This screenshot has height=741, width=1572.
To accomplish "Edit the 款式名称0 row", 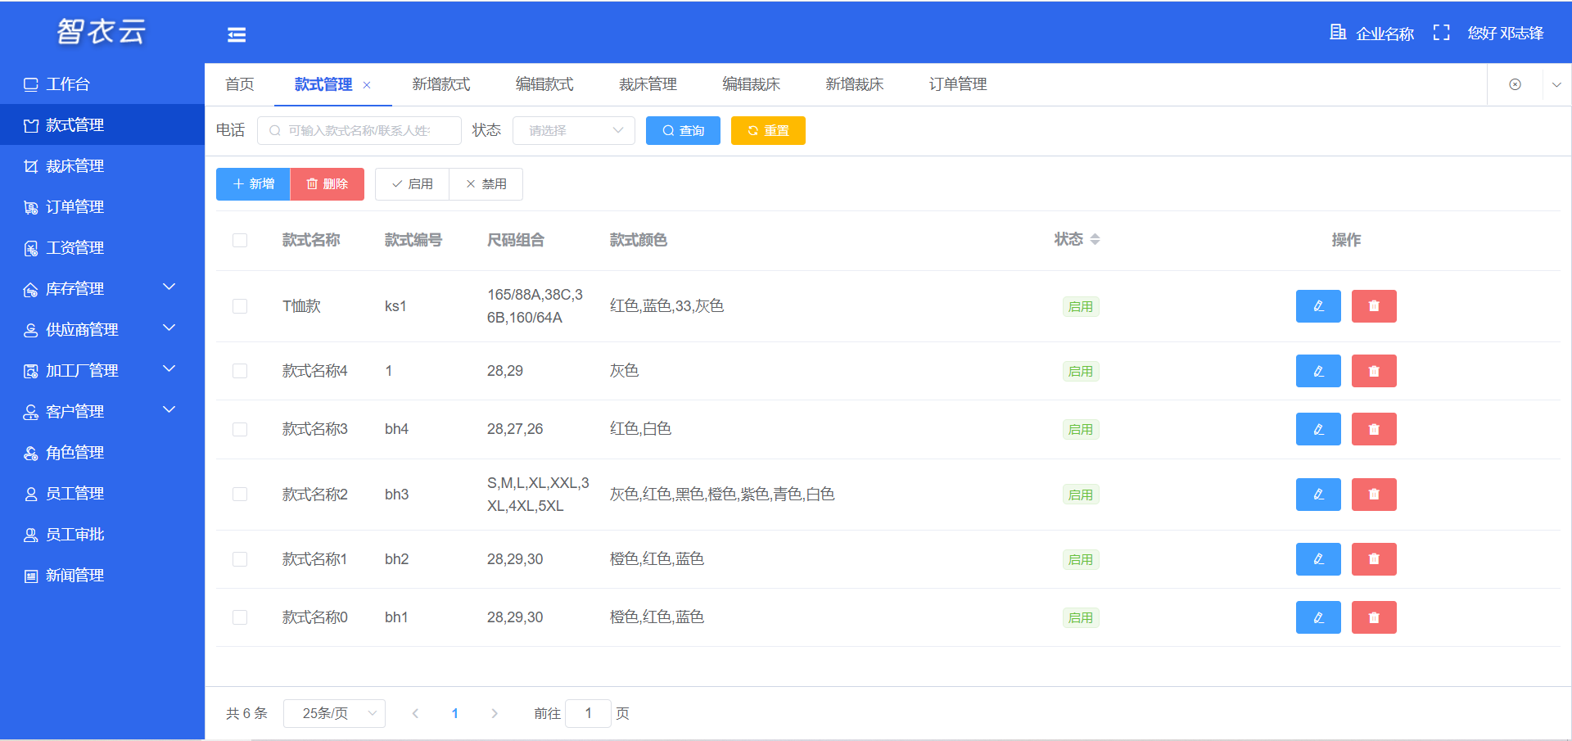I will coord(1318,617).
